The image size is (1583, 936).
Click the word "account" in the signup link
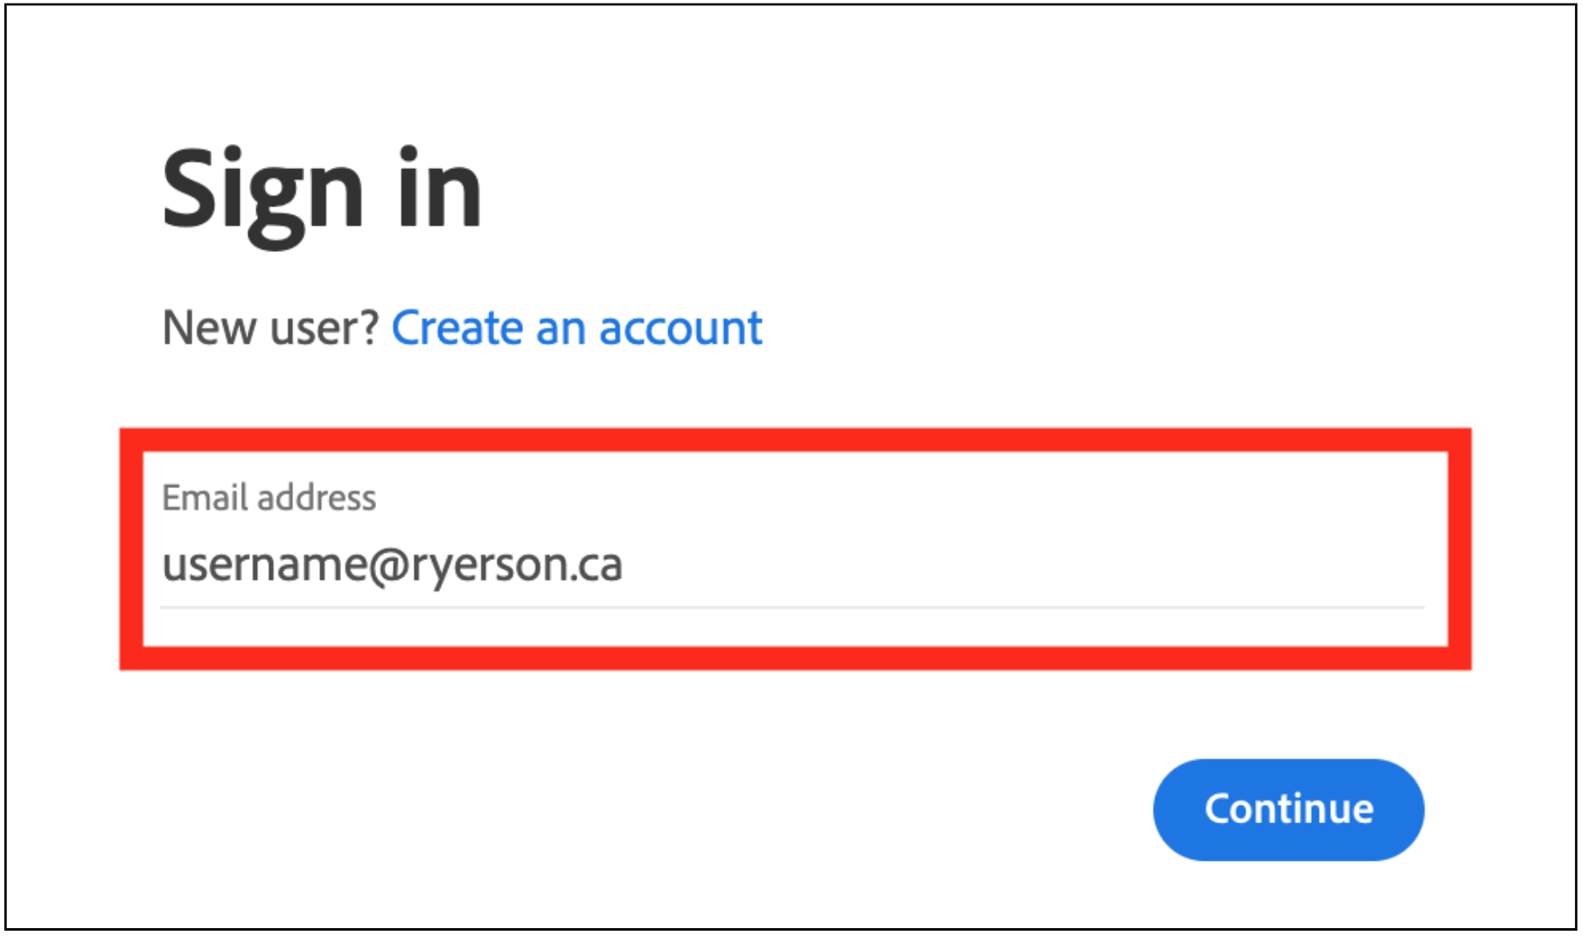[x=680, y=329]
